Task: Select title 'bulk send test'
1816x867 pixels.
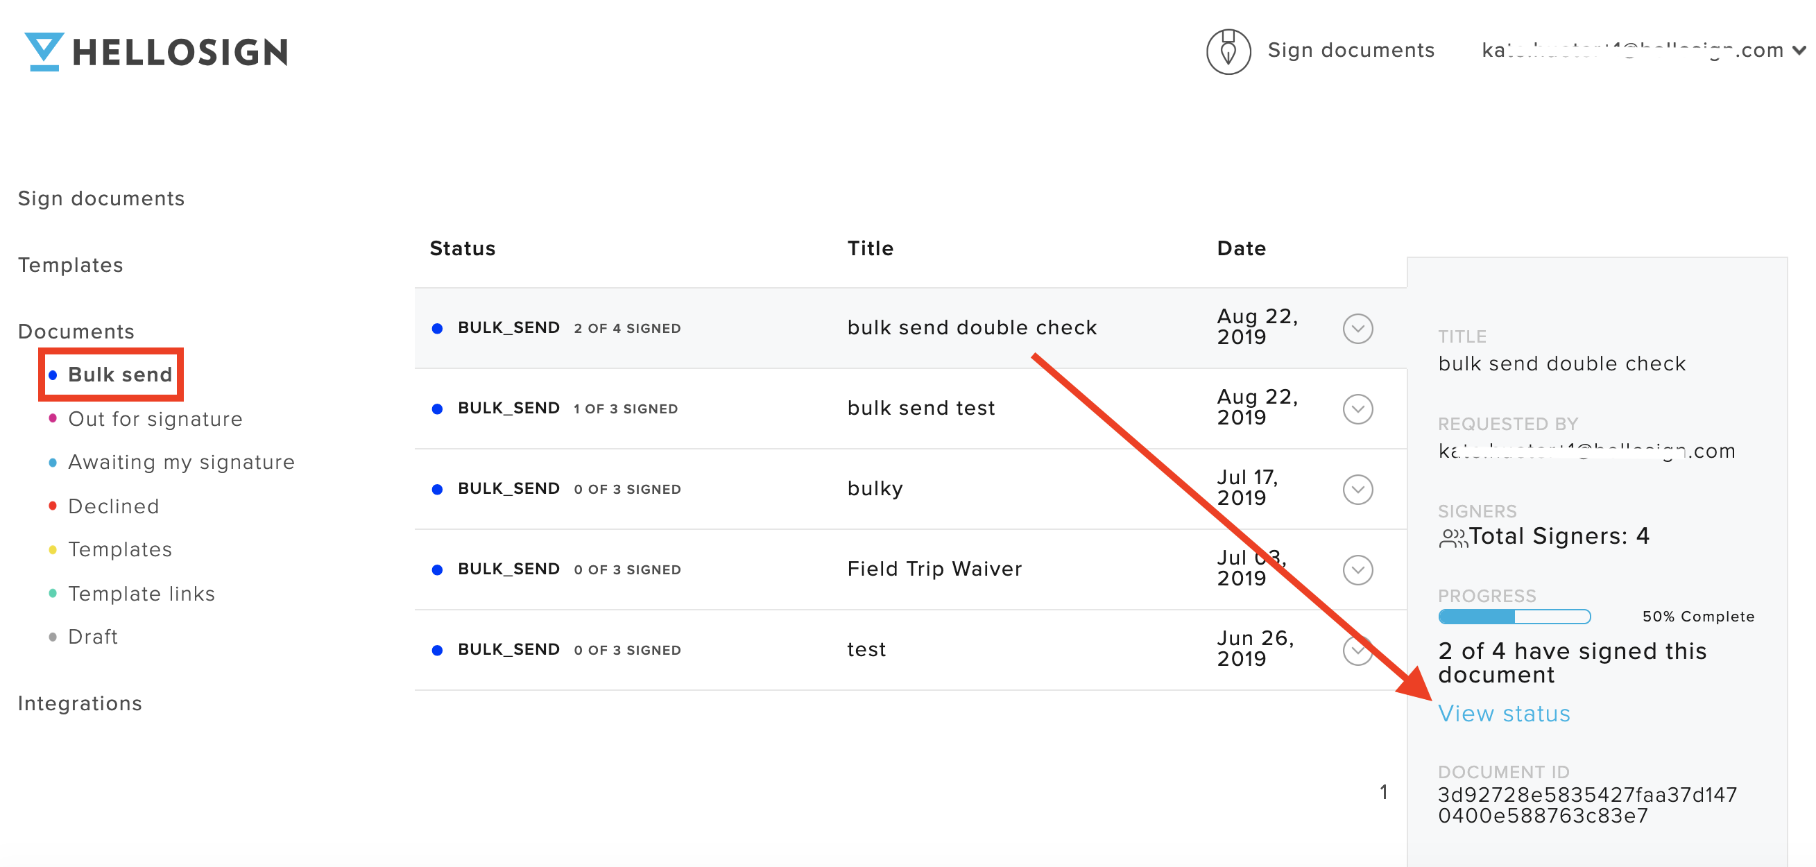Action: coord(920,407)
